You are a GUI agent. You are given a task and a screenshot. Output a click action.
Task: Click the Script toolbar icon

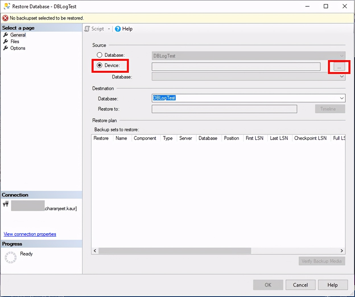coord(87,29)
